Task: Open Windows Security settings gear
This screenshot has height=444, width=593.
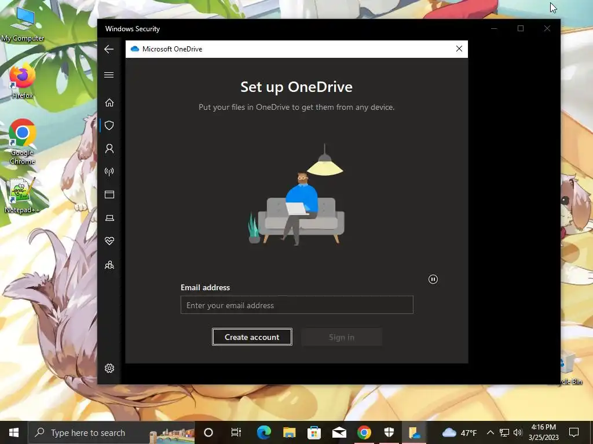Action: coord(109,368)
